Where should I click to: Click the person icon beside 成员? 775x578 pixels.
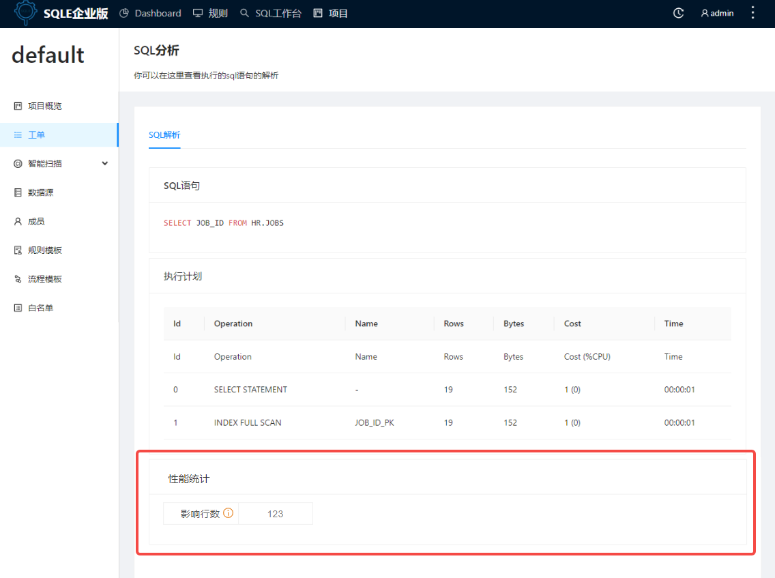18,221
